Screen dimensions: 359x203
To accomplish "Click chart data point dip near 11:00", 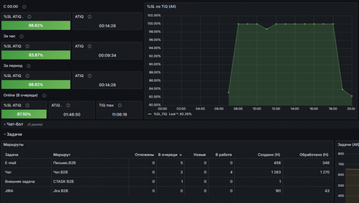I will click(267, 29).
